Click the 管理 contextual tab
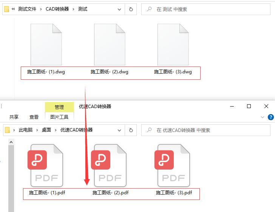 click(59, 107)
